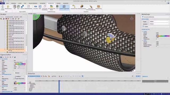170x95 pixels.
Task: Open the Typ Metallisch dropdown
Action: 19,77
